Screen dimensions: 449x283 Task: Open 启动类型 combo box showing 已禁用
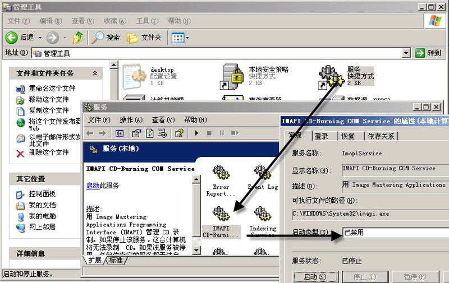coord(396,233)
